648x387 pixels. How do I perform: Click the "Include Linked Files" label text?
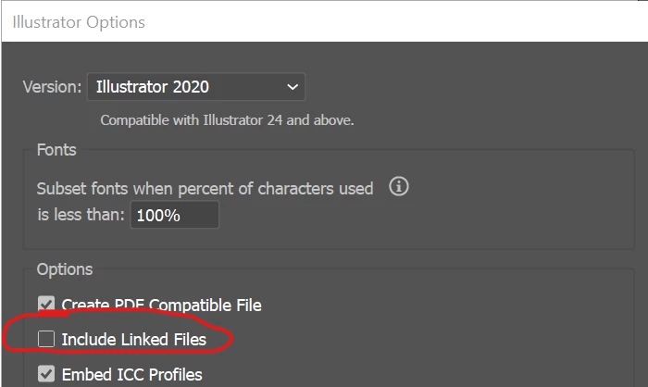[134, 340]
